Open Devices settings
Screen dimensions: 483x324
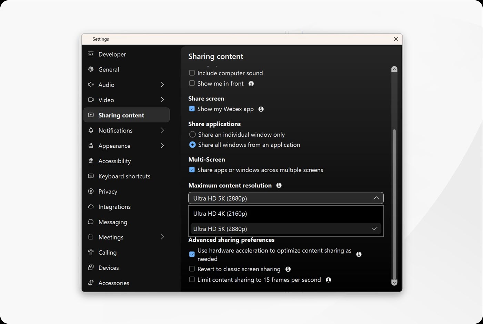coord(127,267)
